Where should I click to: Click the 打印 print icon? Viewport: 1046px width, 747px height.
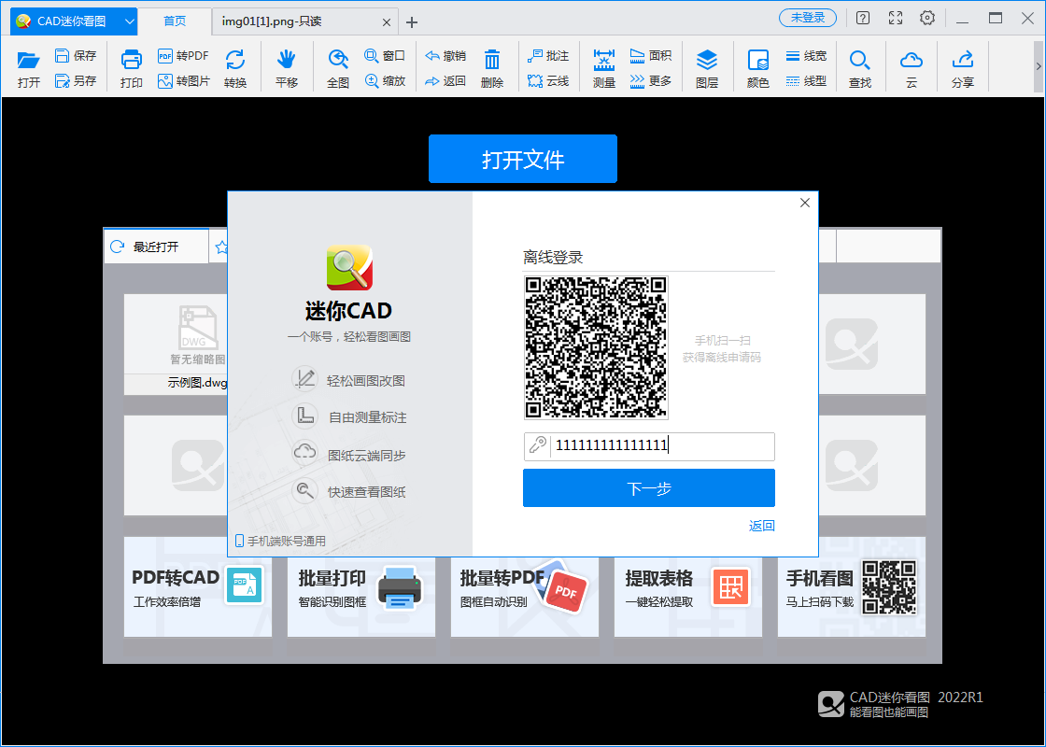(x=132, y=68)
